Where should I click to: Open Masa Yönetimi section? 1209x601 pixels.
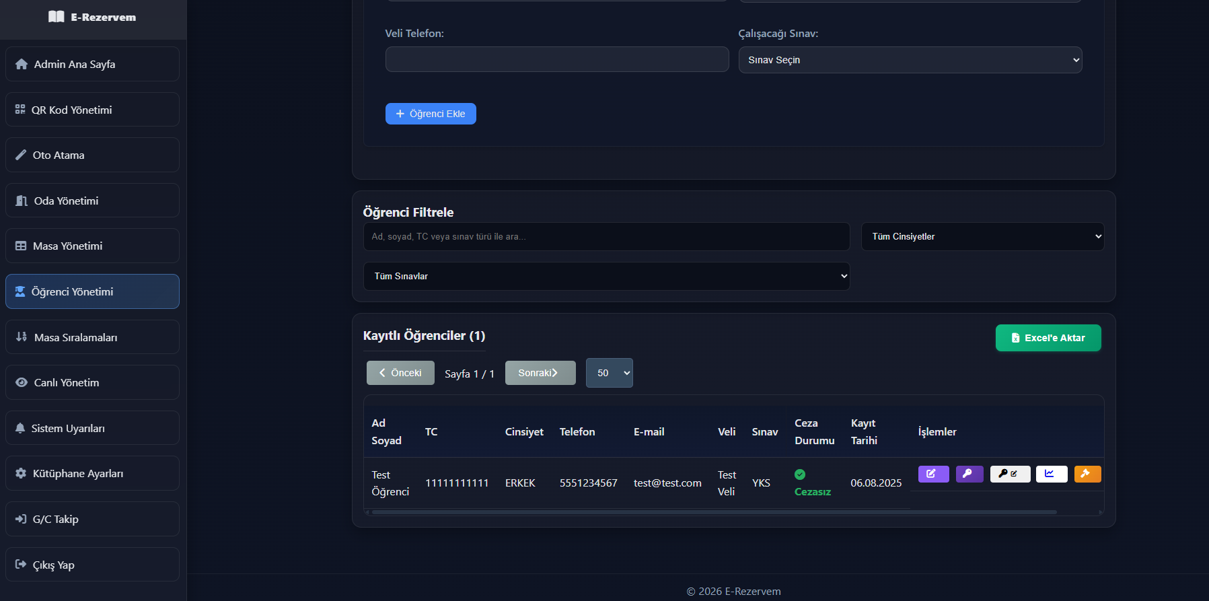point(92,246)
